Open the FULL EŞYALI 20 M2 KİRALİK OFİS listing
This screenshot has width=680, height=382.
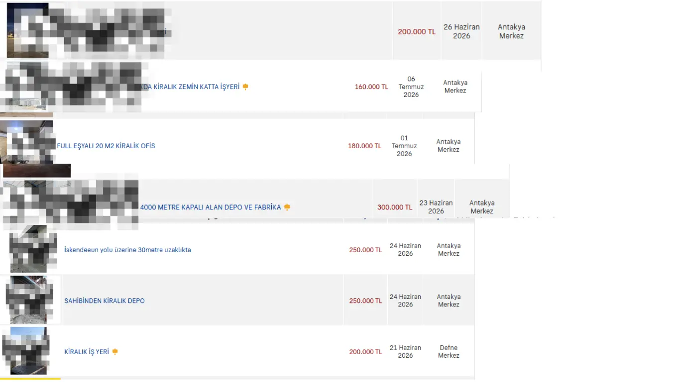coord(106,146)
